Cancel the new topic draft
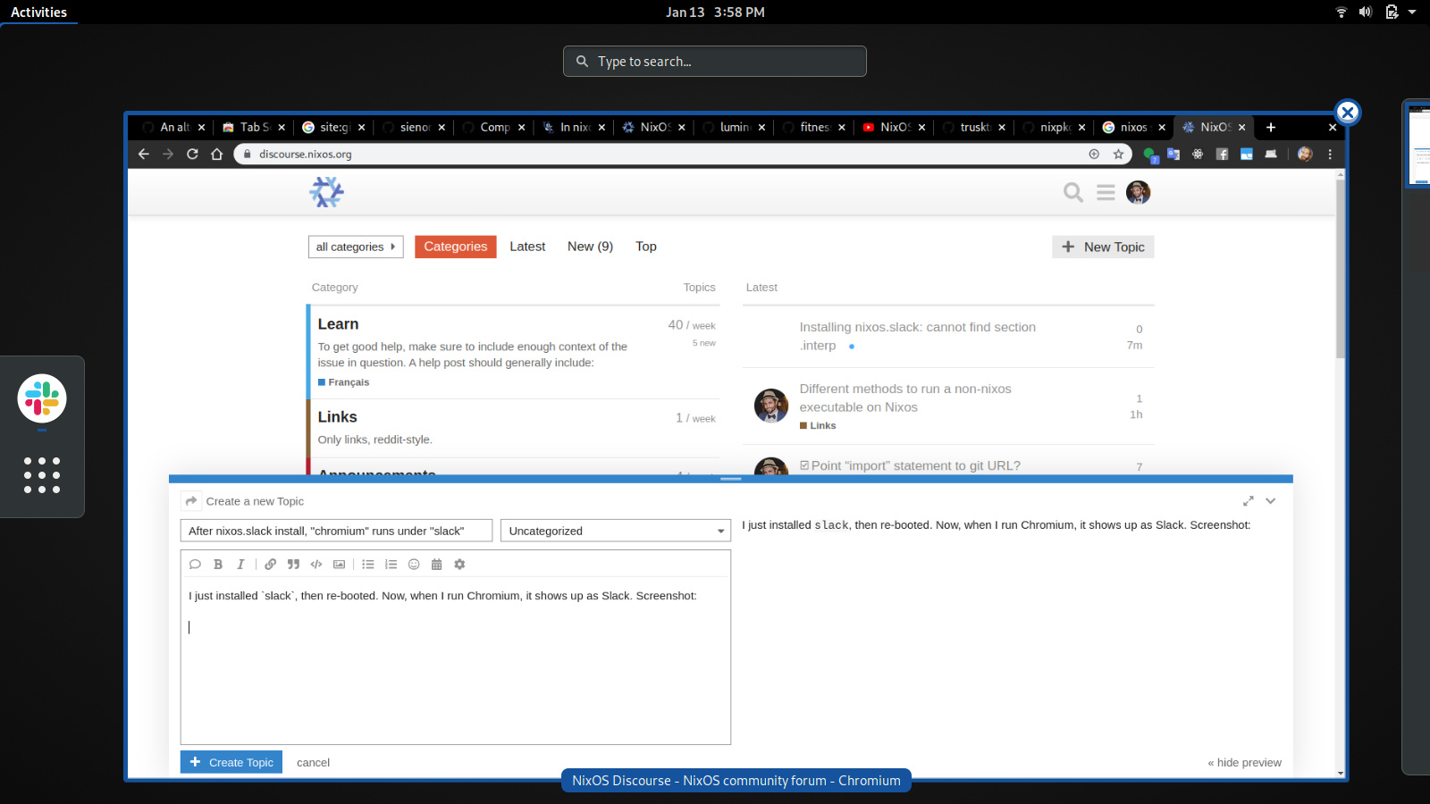This screenshot has width=1430, height=804. 313,762
